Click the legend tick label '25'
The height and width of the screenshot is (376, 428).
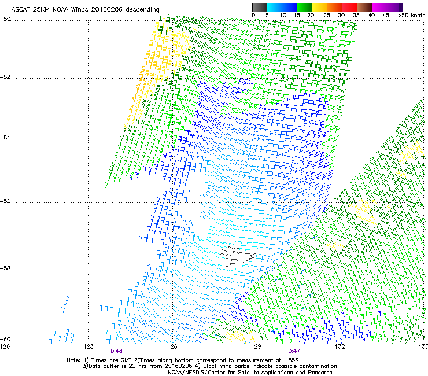point(327,16)
